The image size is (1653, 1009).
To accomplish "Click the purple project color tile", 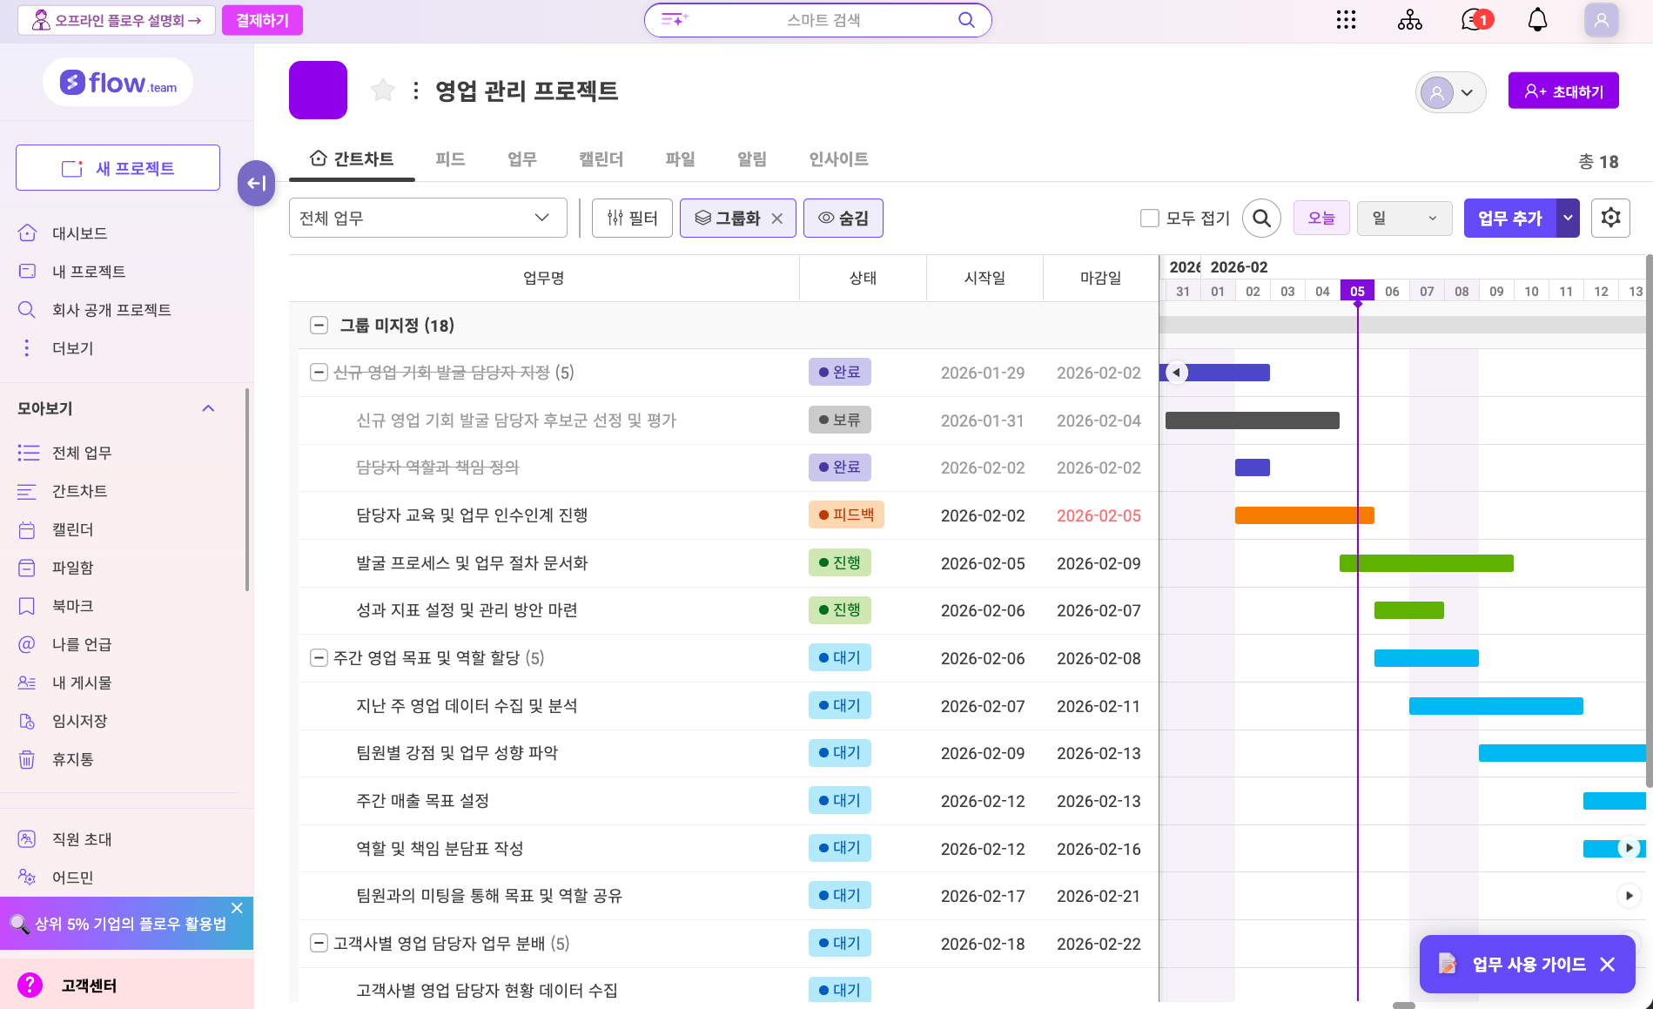I will pyautogui.click(x=318, y=90).
